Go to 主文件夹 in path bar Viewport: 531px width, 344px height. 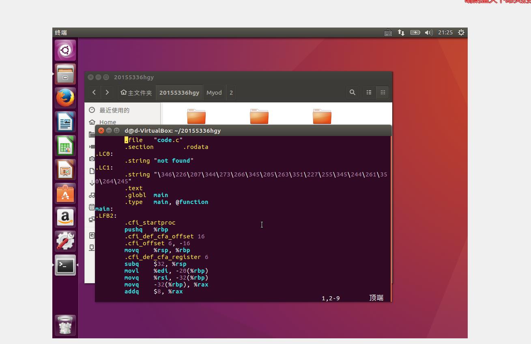(x=136, y=93)
